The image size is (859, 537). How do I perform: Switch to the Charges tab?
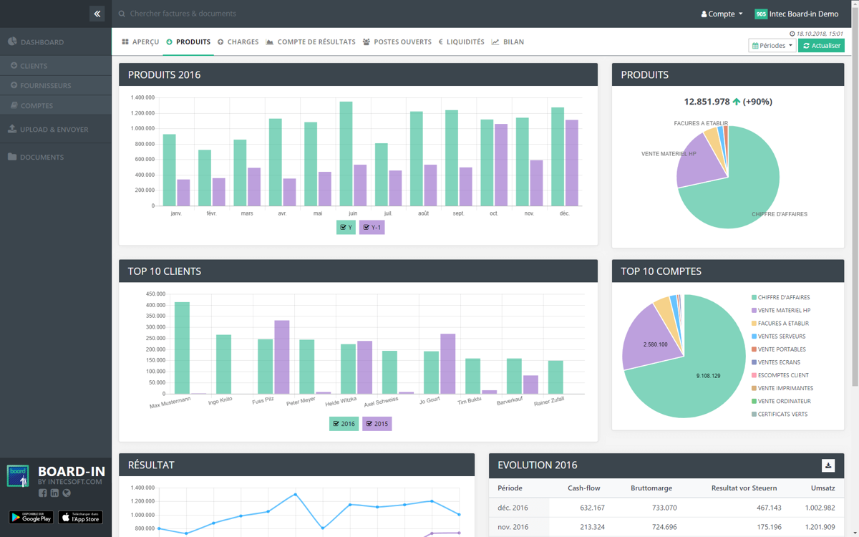[x=238, y=42]
